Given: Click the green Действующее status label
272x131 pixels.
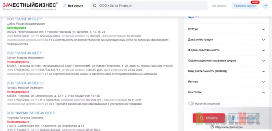Looking at the screenshot, I should [16, 28].
